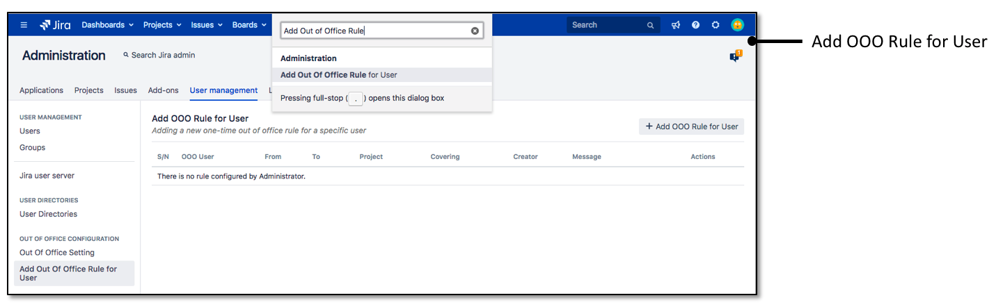Clear the dialog search text with the X icon

click(475, 31)
